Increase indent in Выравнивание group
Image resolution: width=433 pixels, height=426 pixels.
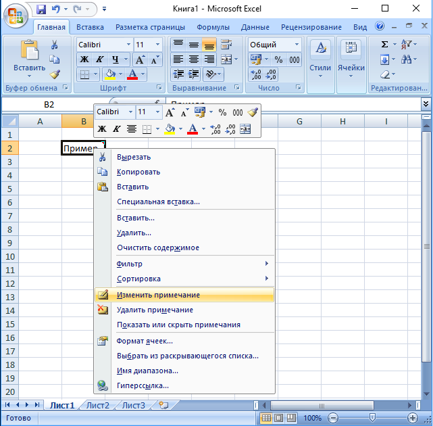point(193,74)
